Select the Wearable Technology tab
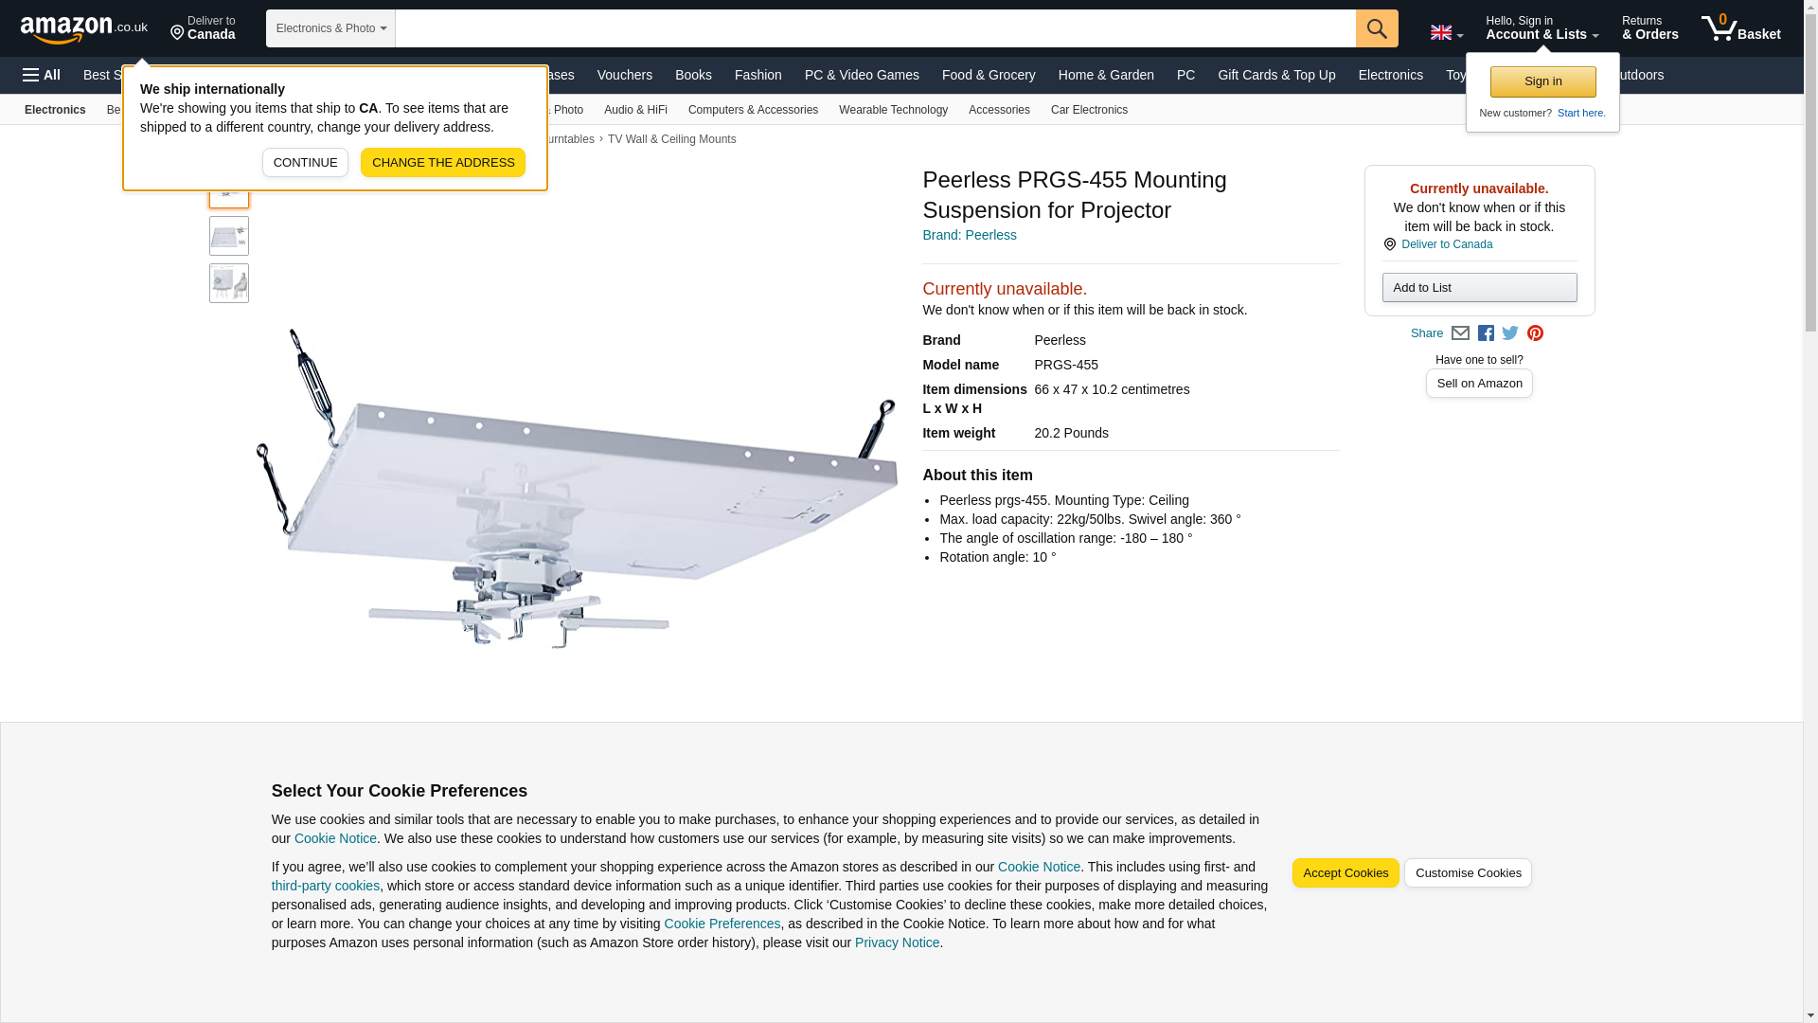 point(893,110)
